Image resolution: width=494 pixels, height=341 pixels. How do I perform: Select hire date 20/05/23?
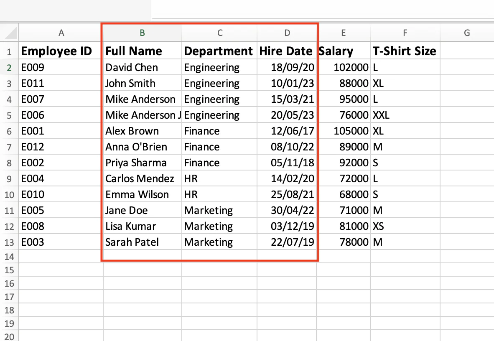point(287,115)
